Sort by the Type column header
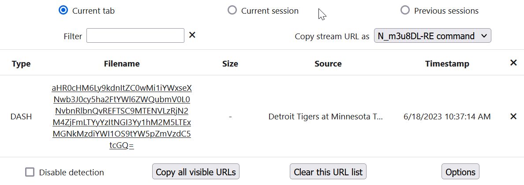Viewport: 524px width, 185px height. 21,64
